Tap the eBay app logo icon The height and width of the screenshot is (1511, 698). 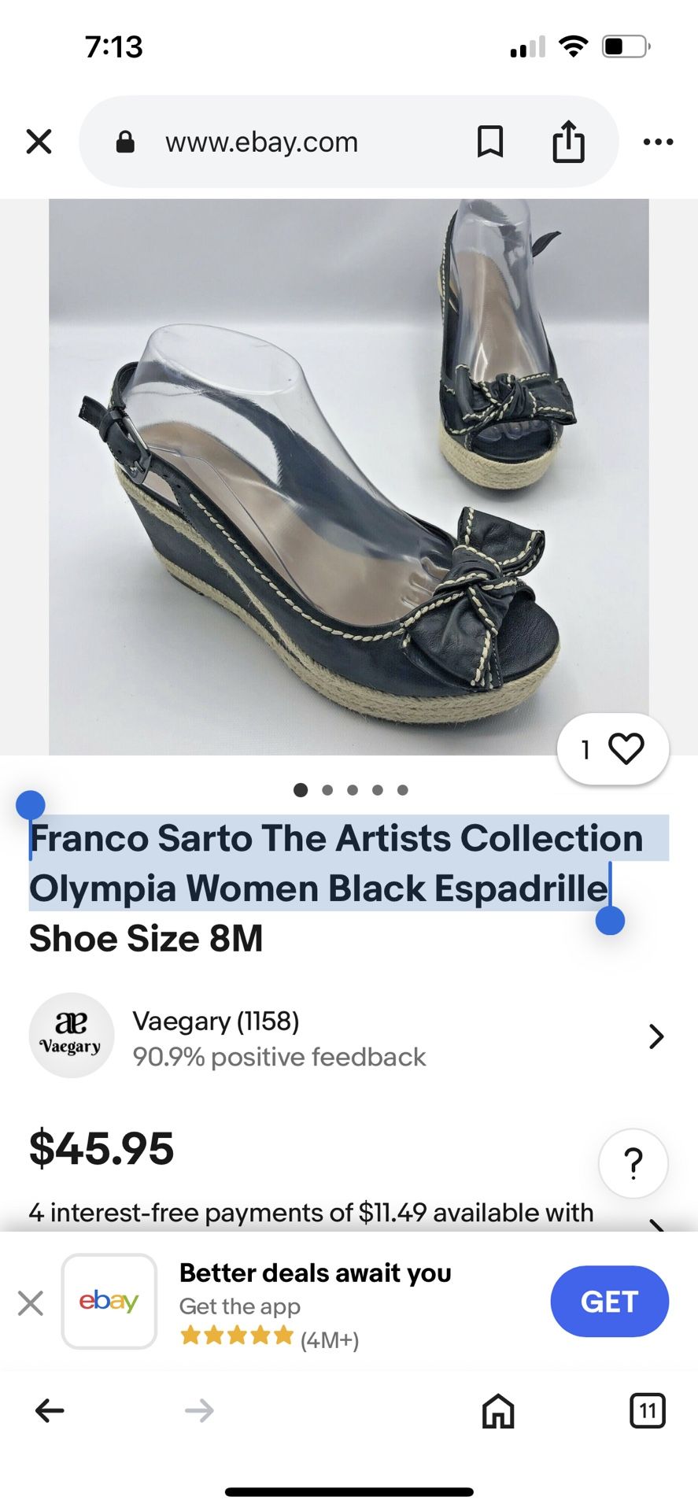tap(109, 1302)
